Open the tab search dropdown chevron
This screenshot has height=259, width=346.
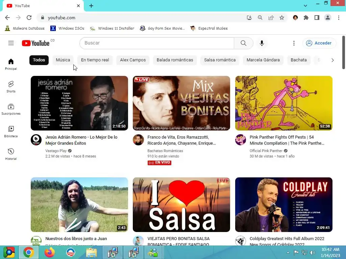click(305, 6)
